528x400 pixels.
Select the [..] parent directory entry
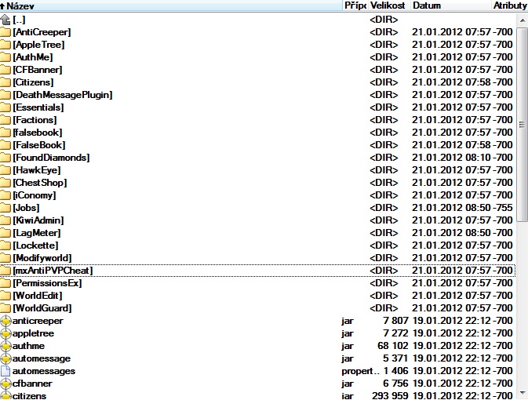tap(19, 20)
